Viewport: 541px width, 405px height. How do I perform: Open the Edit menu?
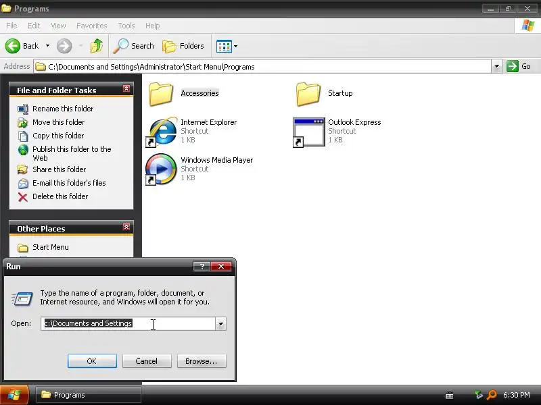click(34, 26)
